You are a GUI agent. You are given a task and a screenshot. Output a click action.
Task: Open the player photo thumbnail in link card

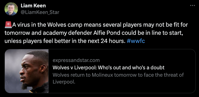(x=27, y=71)
